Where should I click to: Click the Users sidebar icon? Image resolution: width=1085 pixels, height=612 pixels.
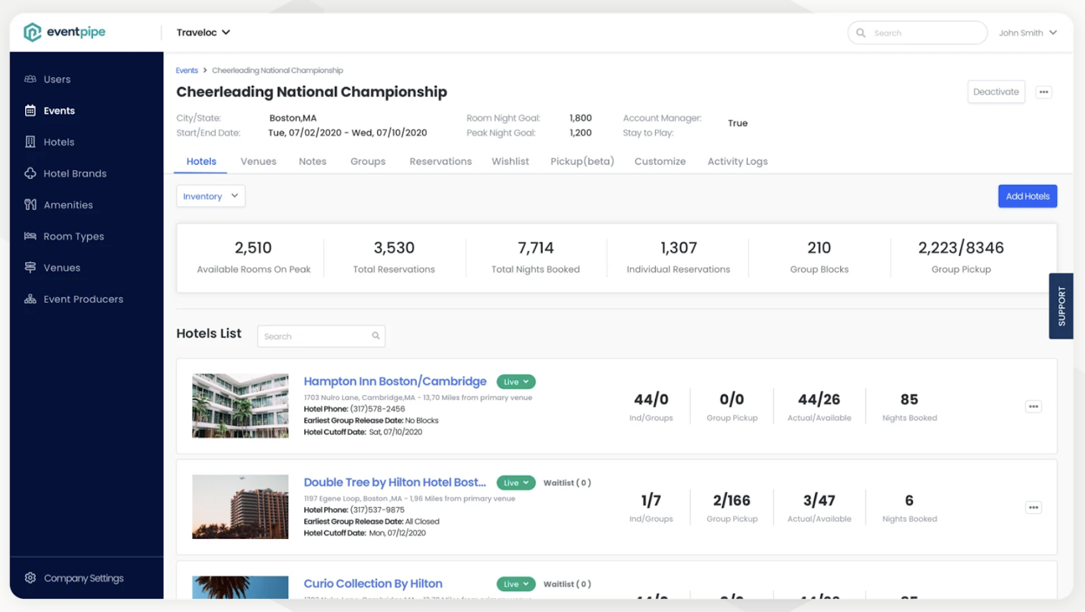30,79
